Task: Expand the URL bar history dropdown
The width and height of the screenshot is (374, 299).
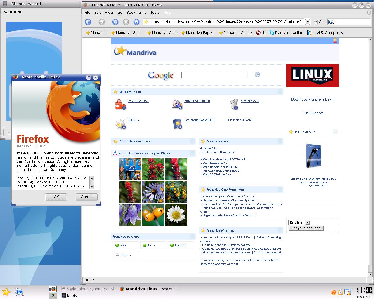Action: (307, 22)
